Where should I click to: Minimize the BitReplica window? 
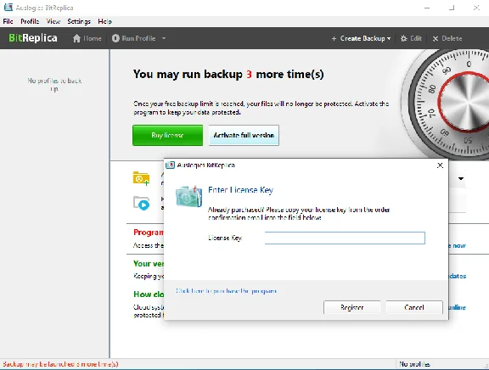(x=427, y=8)
